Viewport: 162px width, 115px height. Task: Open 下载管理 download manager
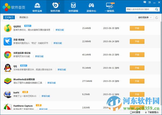tap(152, 112)
